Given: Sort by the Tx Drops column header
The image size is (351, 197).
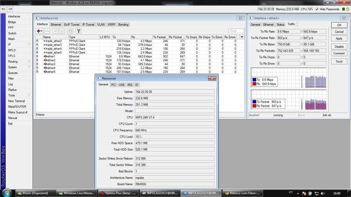Looking at the screenshot, I should click(191, 37).
